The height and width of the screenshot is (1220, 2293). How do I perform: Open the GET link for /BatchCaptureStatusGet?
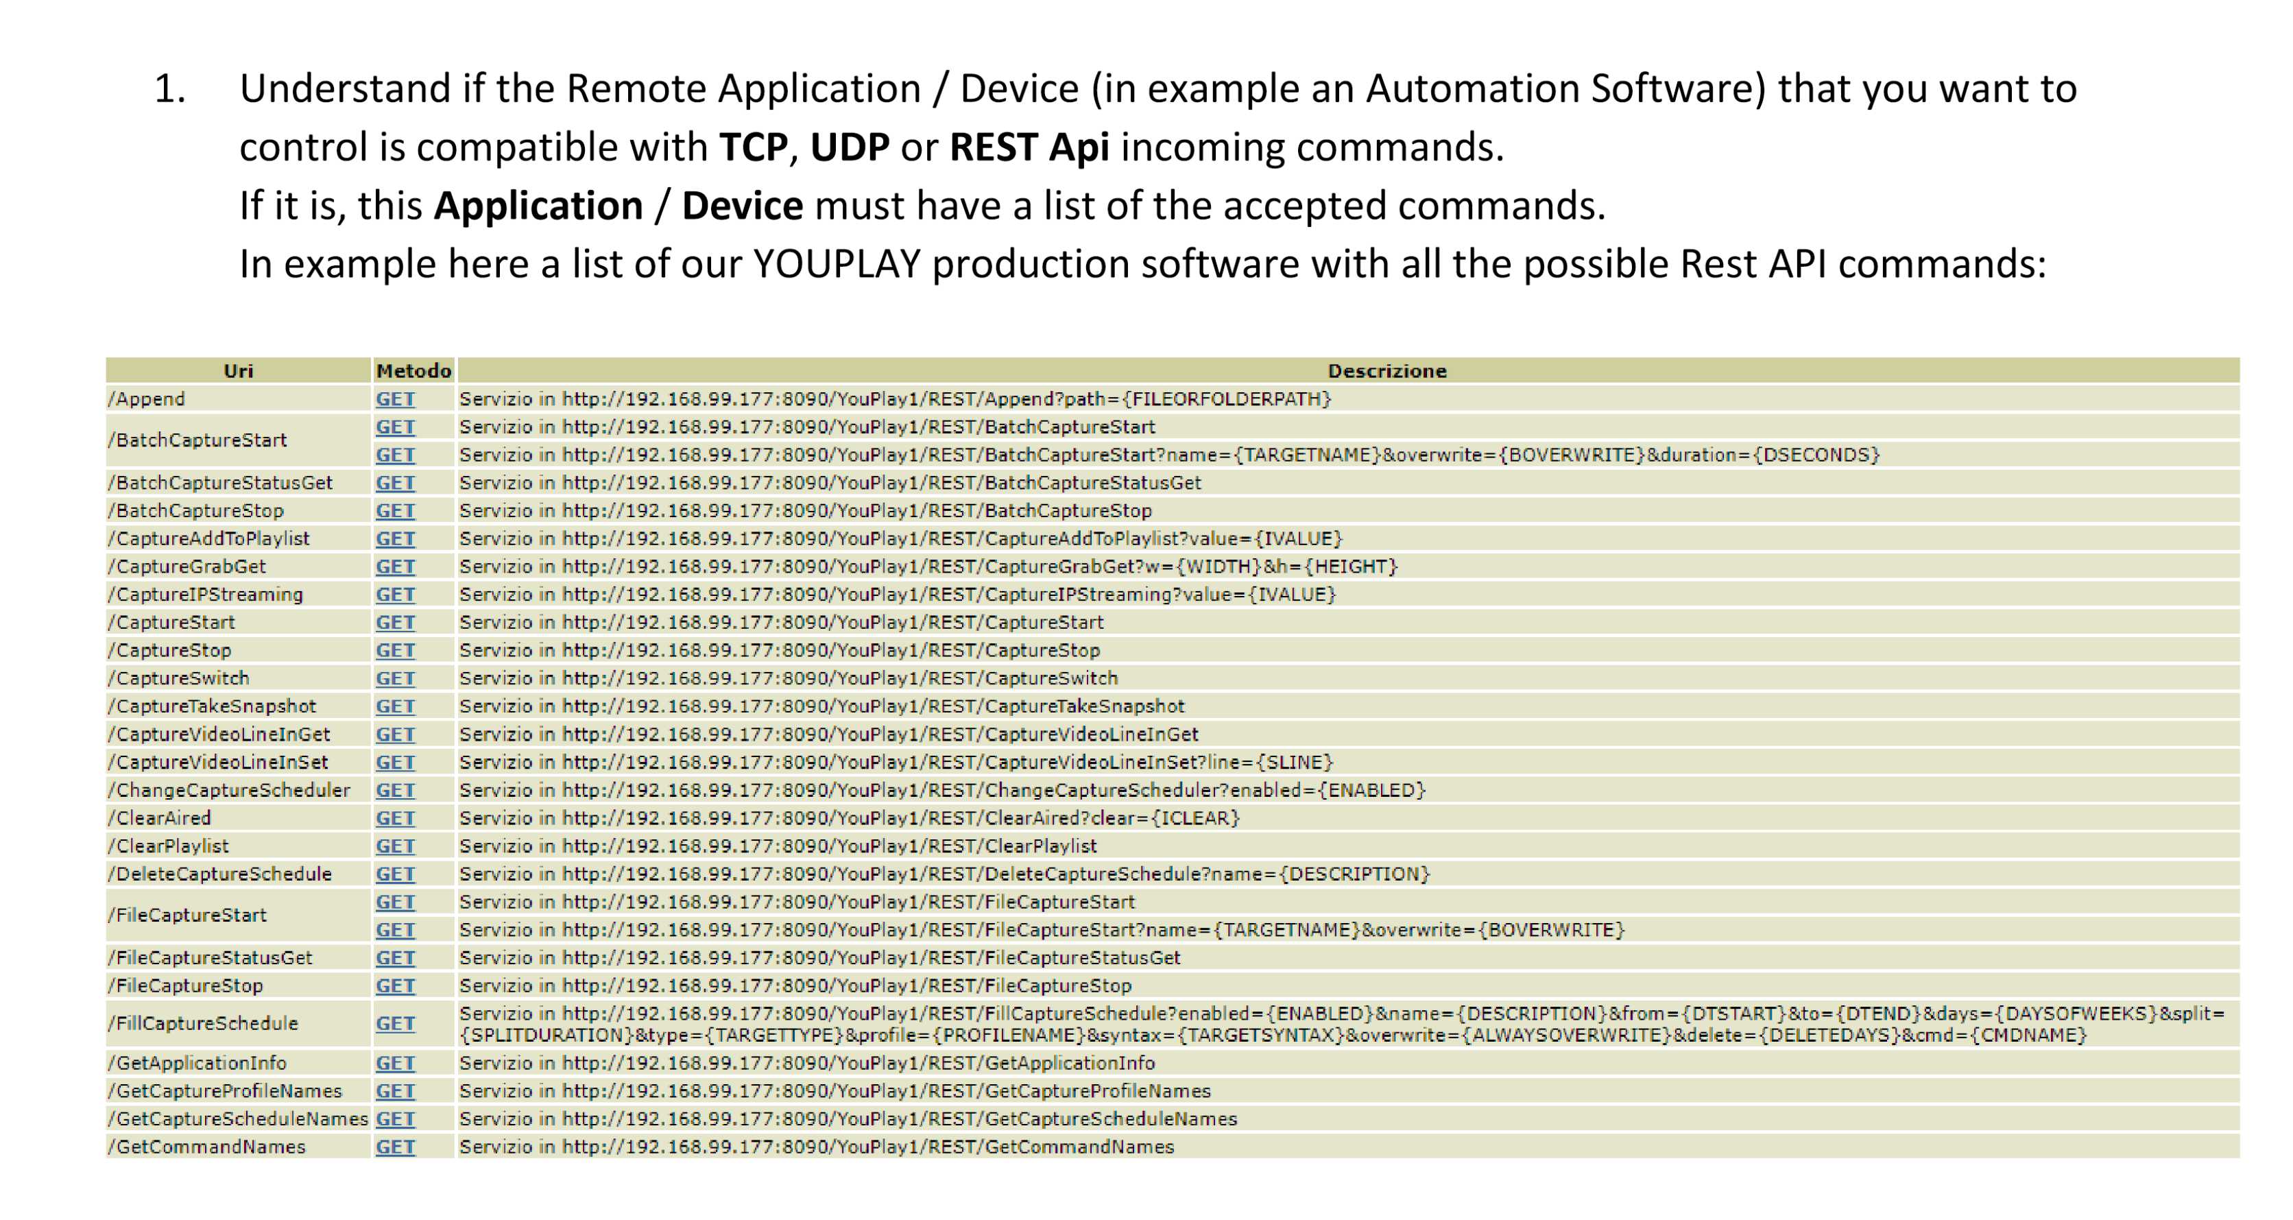click(x=394, y=483)
